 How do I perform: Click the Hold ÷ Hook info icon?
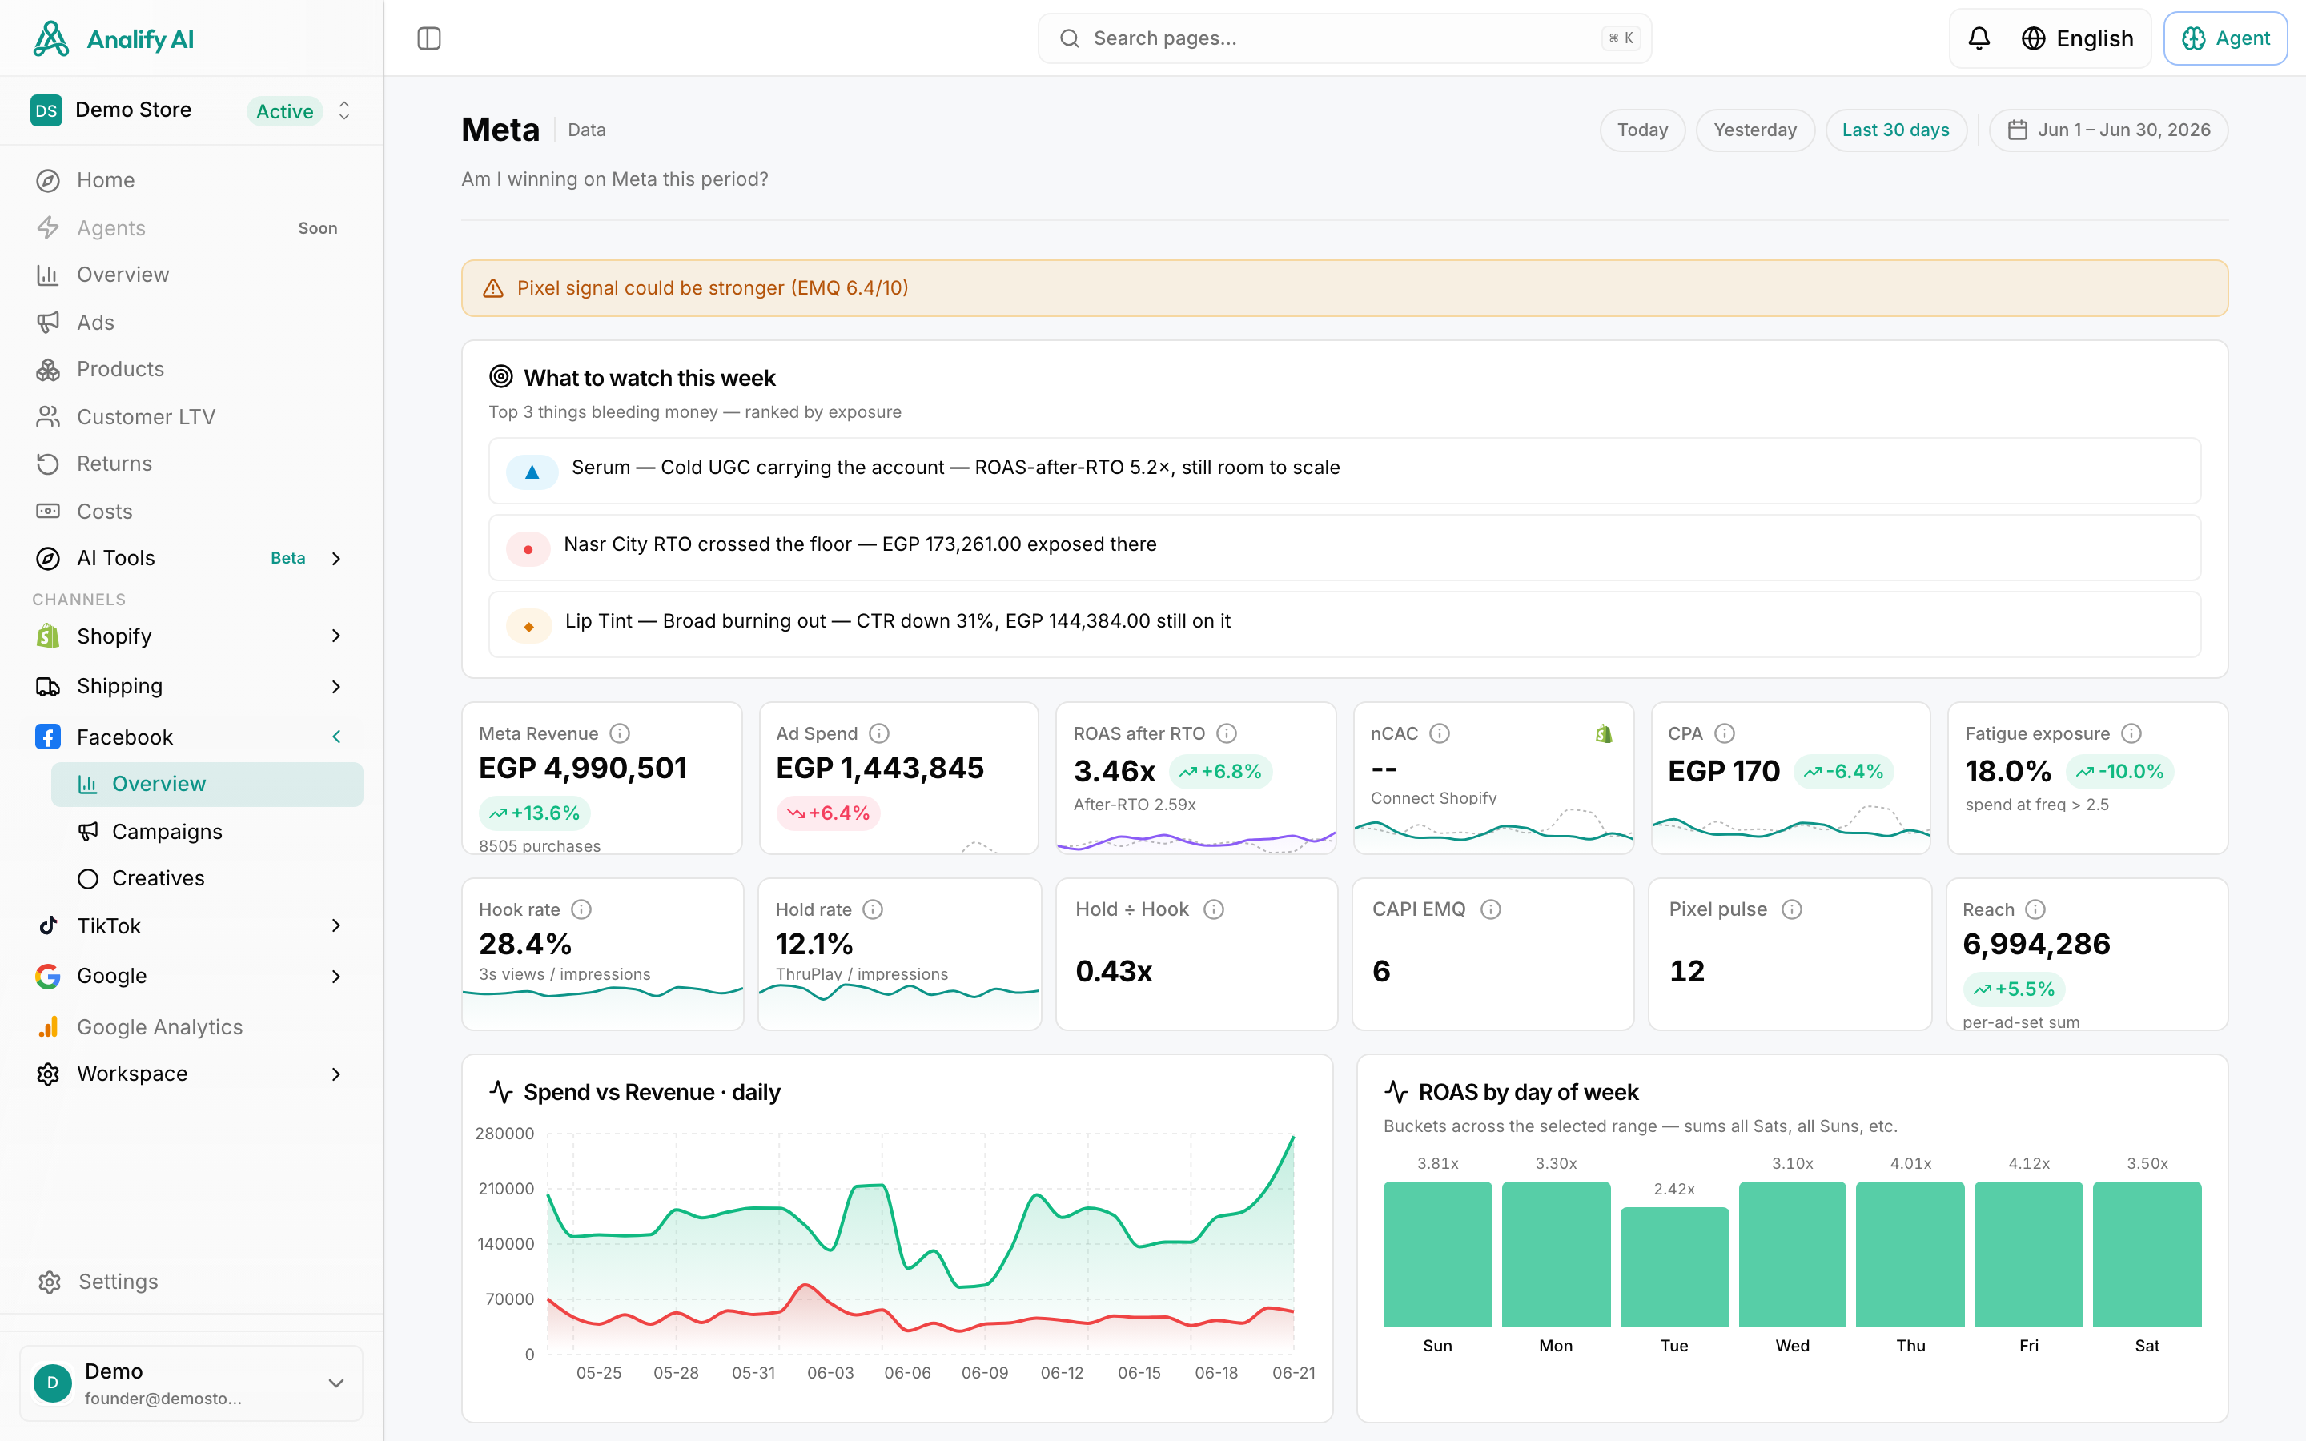1214,909
